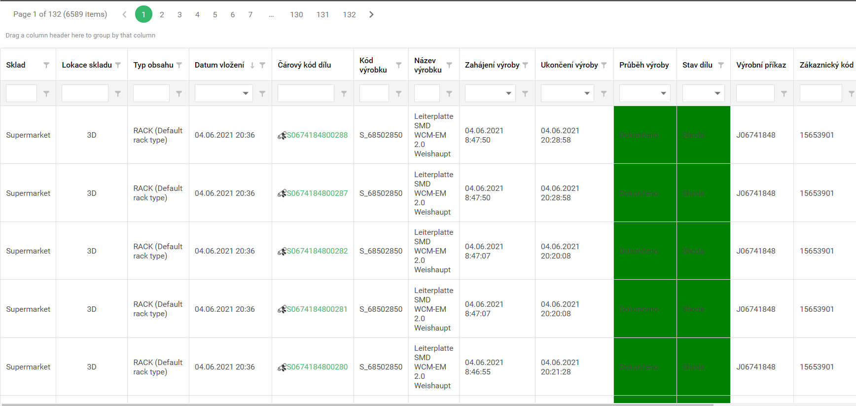This screenshot has width=856, height=406.
Task: Expand the Datum vložení filter dropdown
Action: point(245,93)
